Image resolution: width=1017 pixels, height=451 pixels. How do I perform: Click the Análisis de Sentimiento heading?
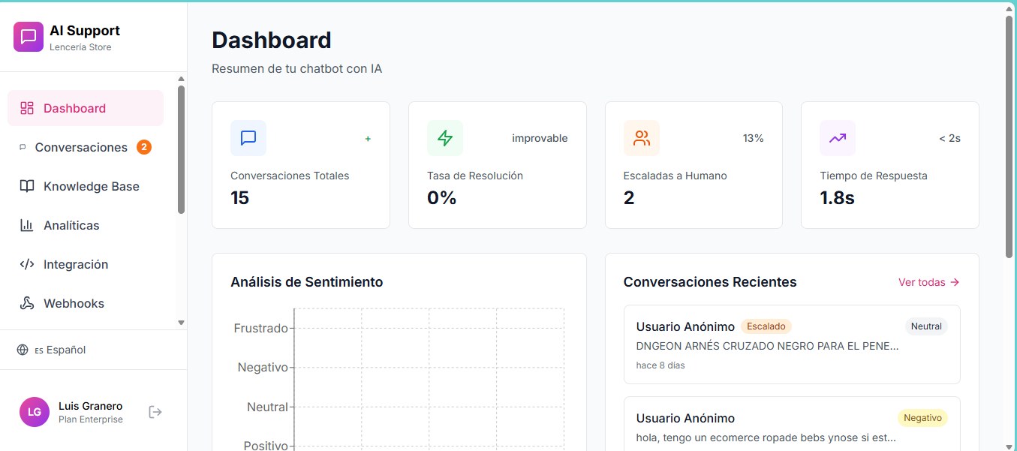click(x=307, y=282)
